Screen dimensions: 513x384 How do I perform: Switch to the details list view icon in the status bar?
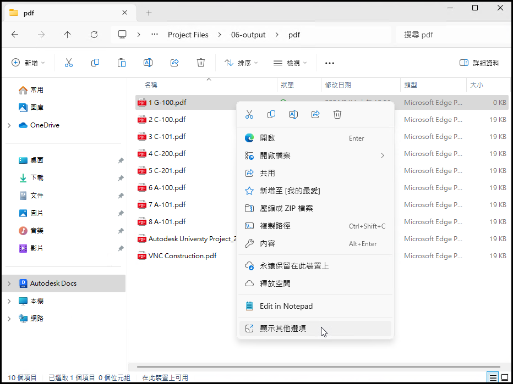[x=493, y=378]
